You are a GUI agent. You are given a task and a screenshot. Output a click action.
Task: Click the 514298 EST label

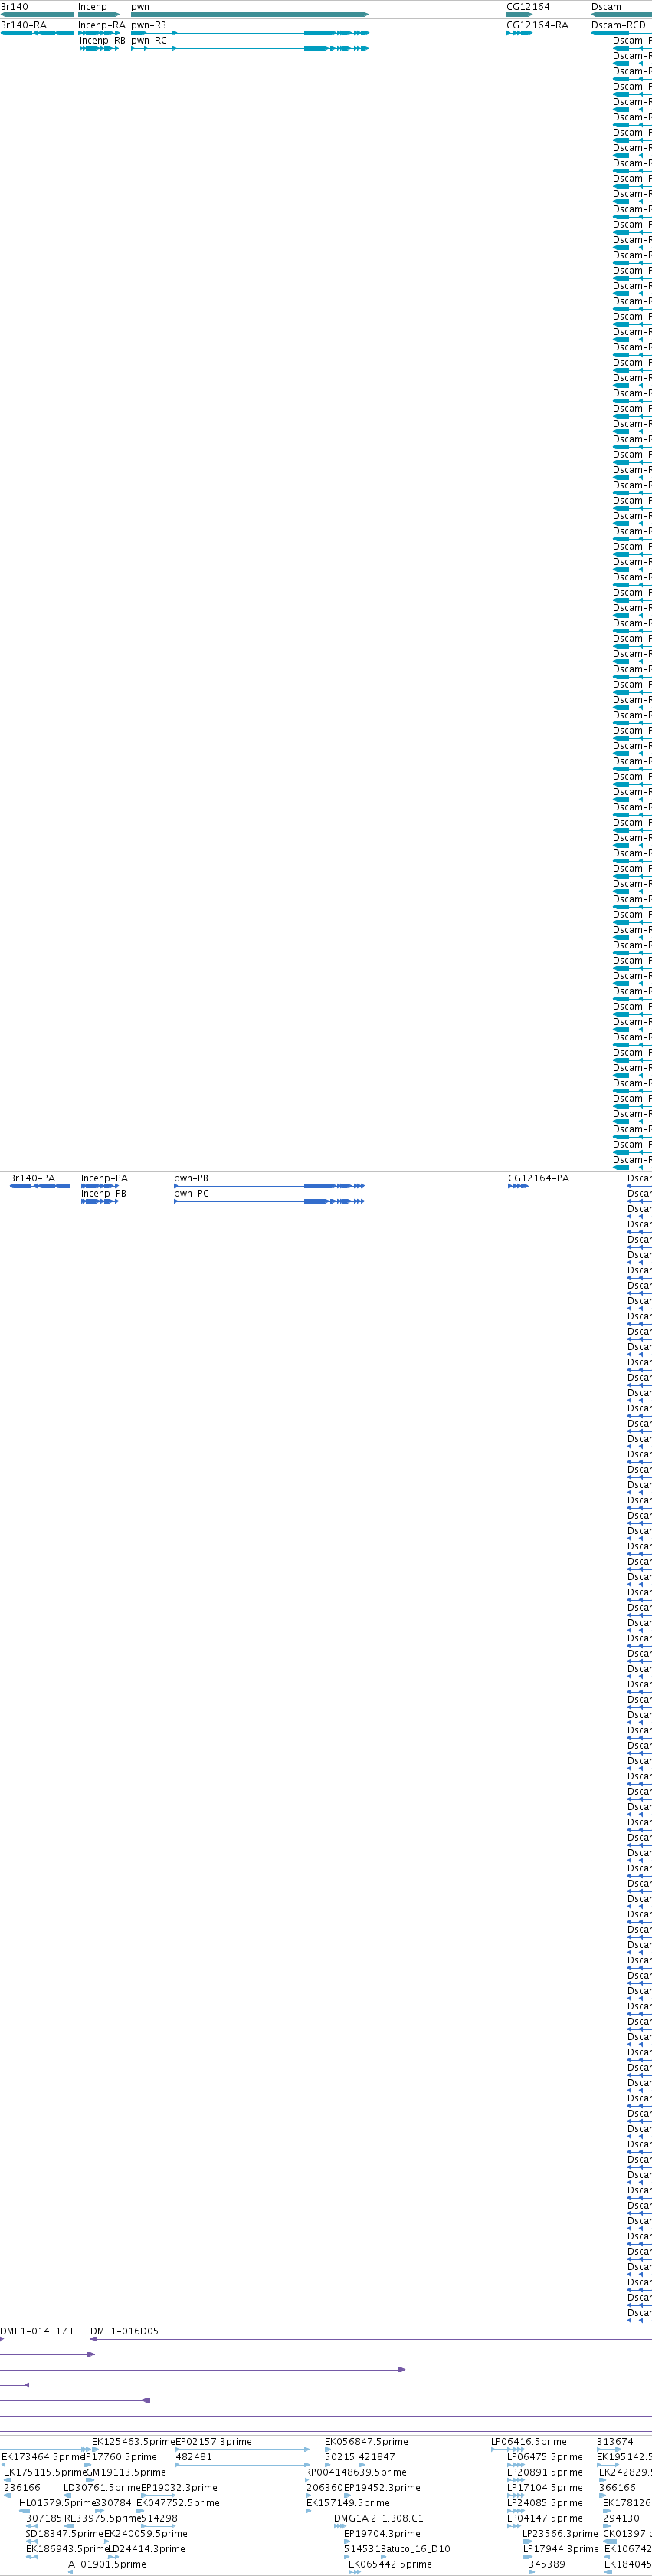(x=159, y=2518)
